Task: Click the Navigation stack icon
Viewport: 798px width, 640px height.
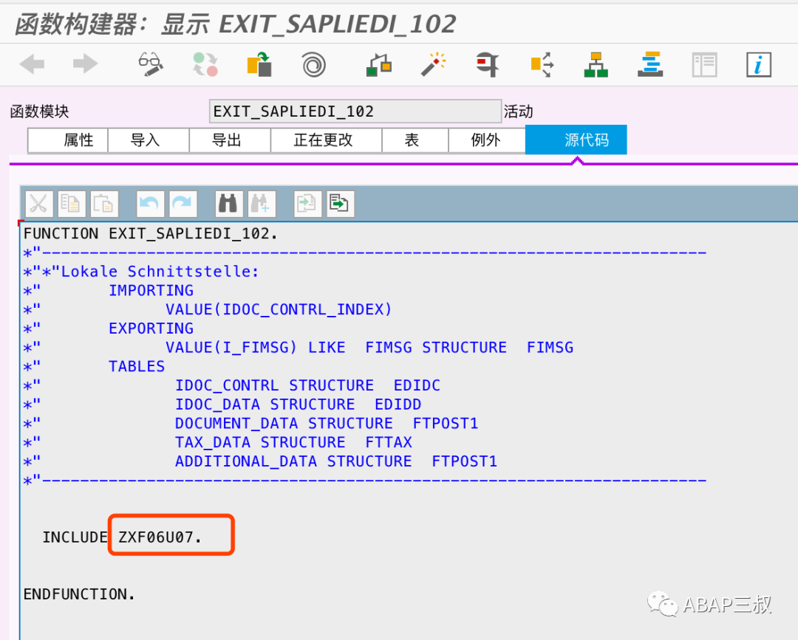Action: point(650,64)
